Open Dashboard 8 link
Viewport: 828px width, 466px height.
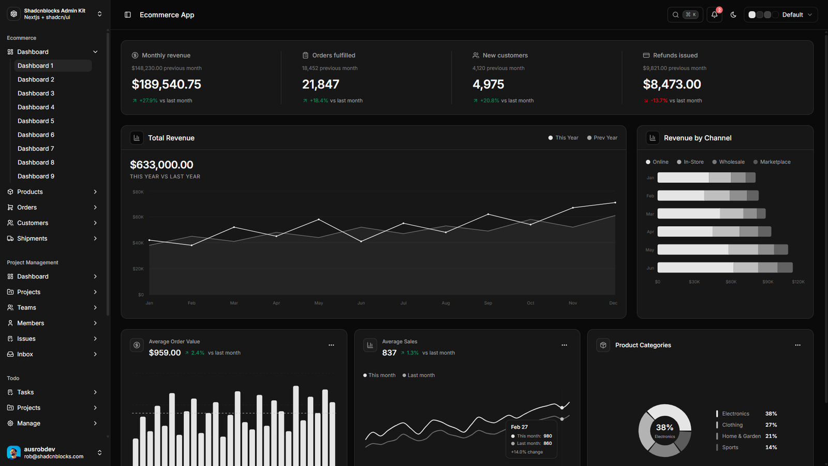coord(53,163)
